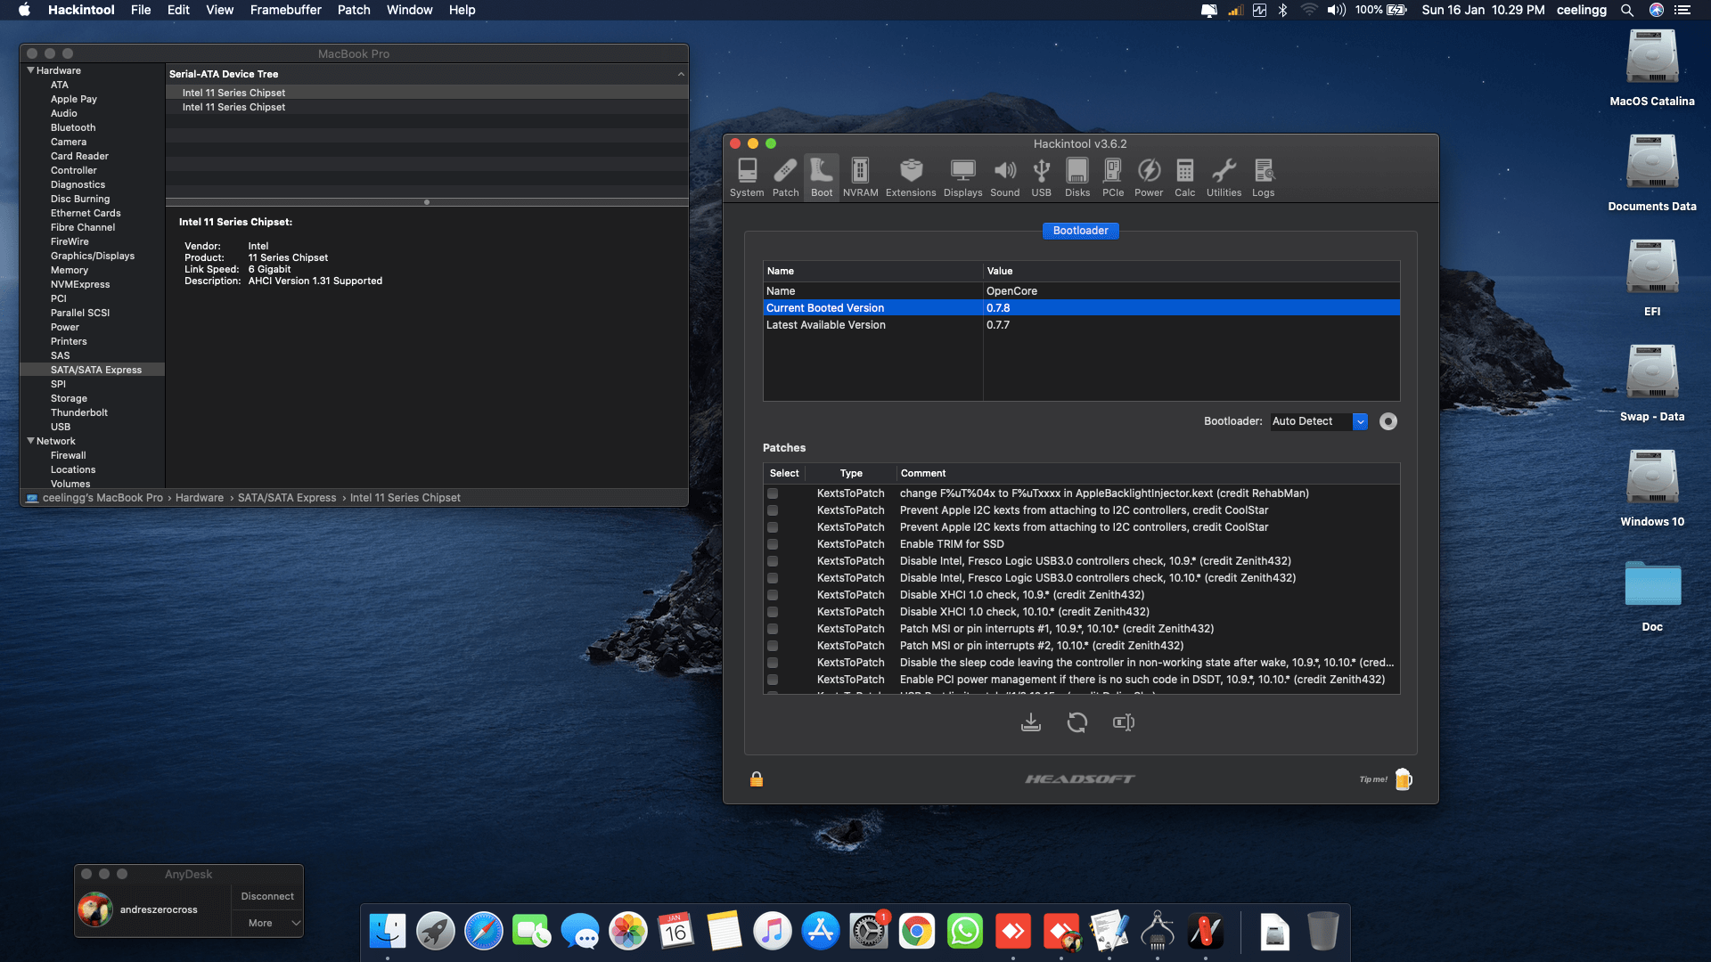The image size is (1711, 962).
Task: Click the Tip me beer icon
Action: pos(1403,779)
